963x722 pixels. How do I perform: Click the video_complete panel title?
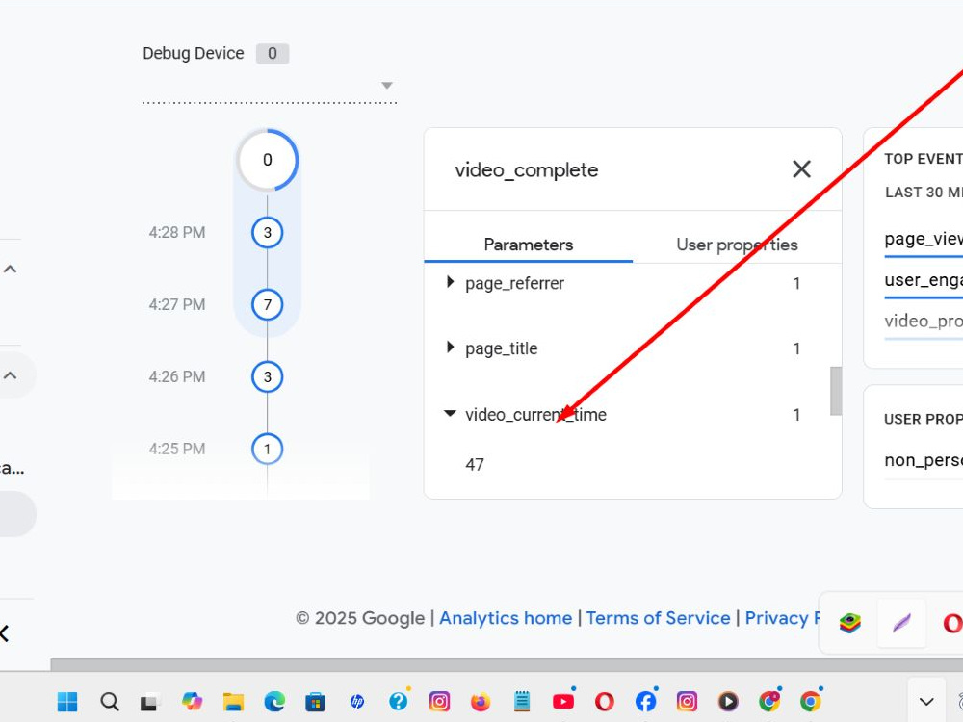pos(527,170)
